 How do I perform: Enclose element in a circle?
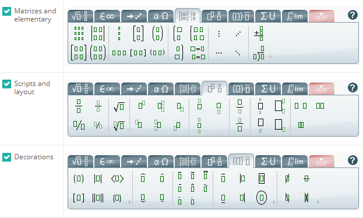point(262,198)
